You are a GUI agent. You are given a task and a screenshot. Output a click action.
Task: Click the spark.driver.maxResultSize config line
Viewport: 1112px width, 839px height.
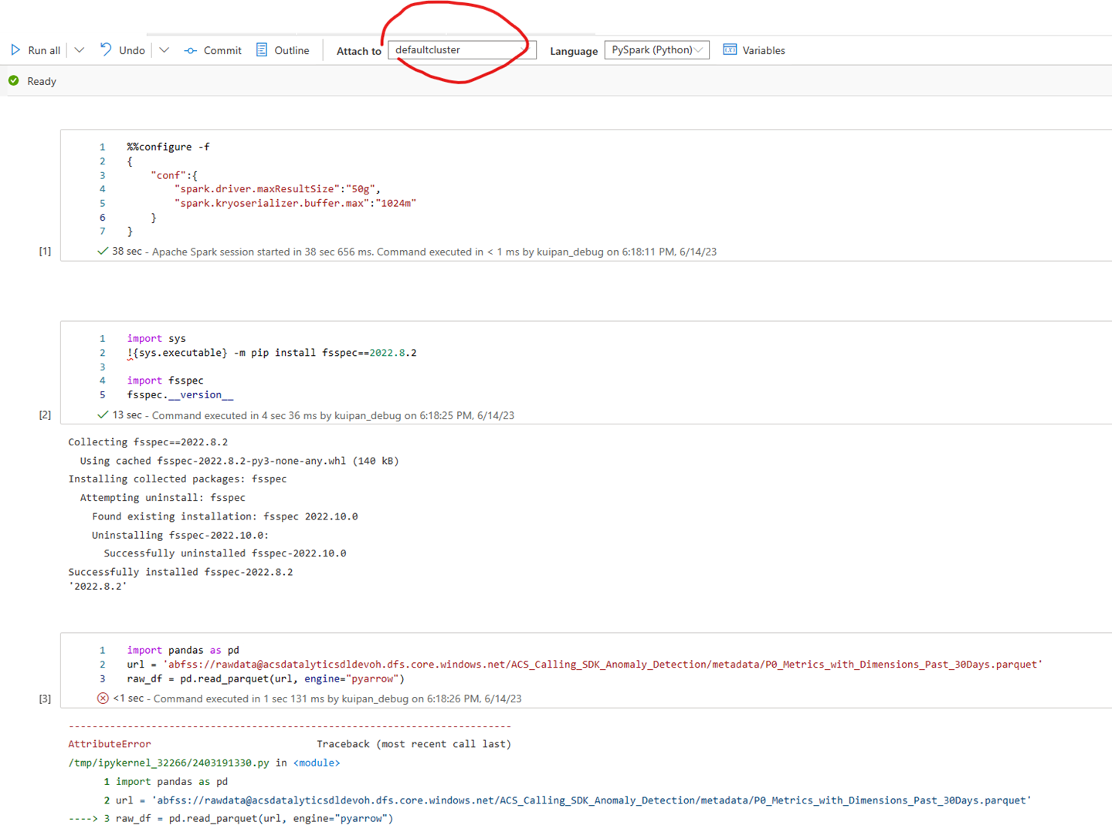point(277,188)
